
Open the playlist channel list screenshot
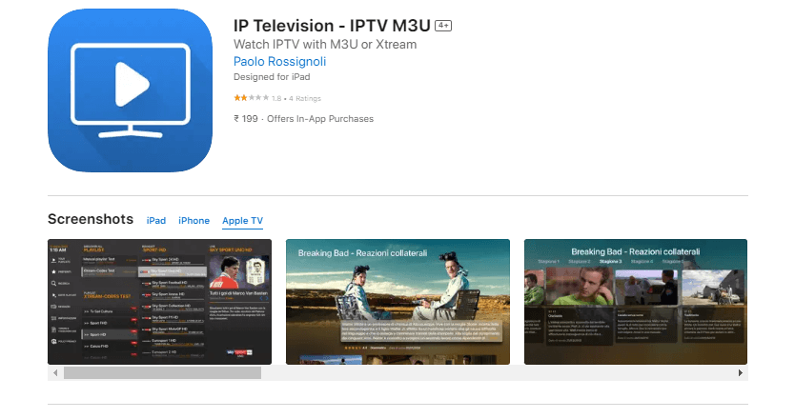[x=160, y=302]
